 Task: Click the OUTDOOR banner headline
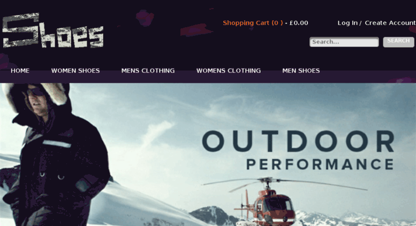pyautogui.click(x=298, y=141)
